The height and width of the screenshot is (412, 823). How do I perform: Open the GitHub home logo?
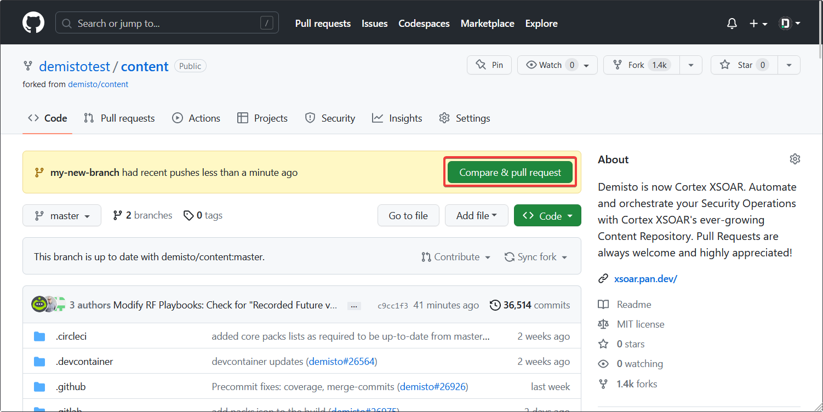click(33, 23)
